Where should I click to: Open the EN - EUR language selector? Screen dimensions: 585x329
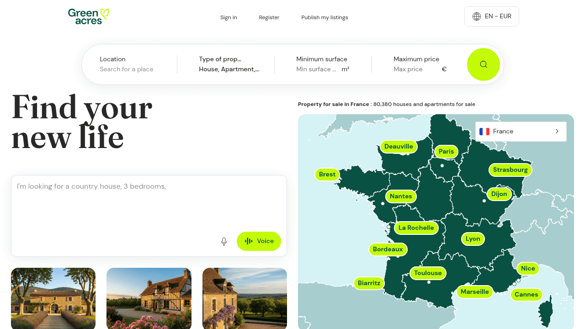pos(492,16)
